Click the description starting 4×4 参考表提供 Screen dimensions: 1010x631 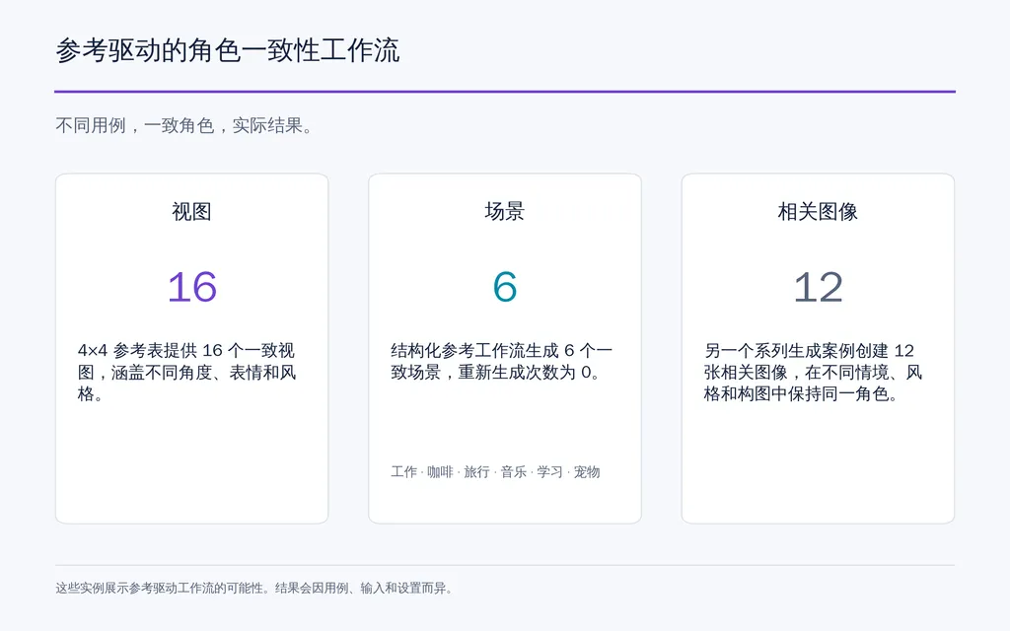186,372
